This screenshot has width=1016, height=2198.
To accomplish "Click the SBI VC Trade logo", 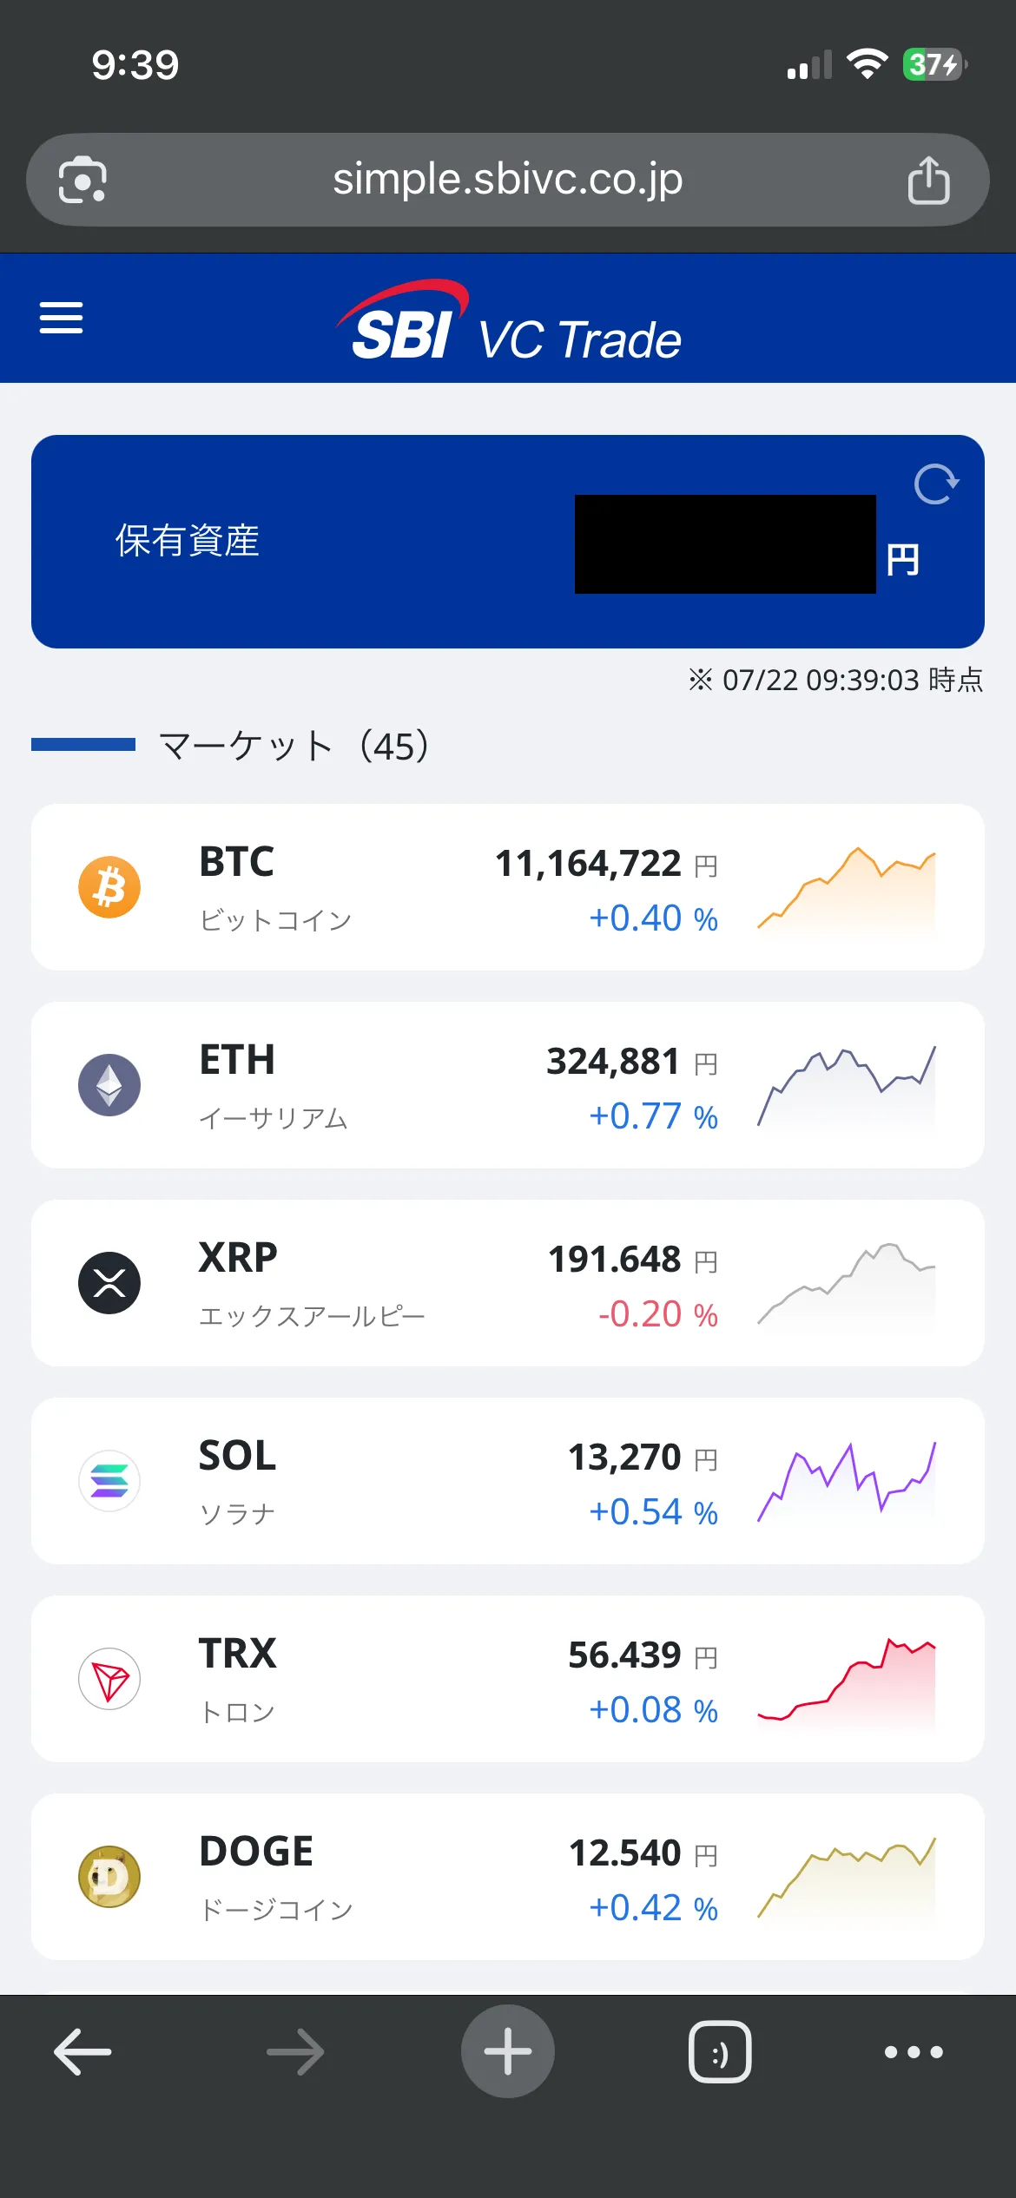I will click(x=508, y=321).
